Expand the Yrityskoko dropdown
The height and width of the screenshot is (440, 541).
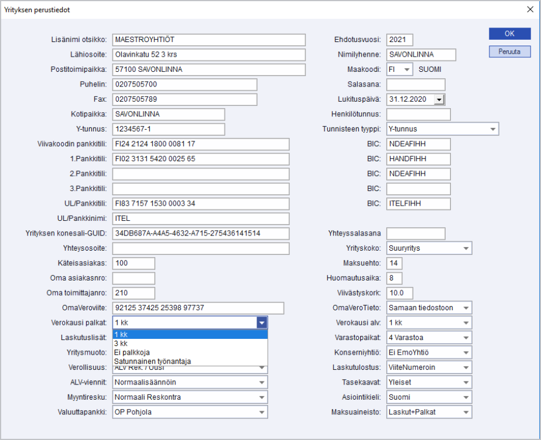click(466, 248)
